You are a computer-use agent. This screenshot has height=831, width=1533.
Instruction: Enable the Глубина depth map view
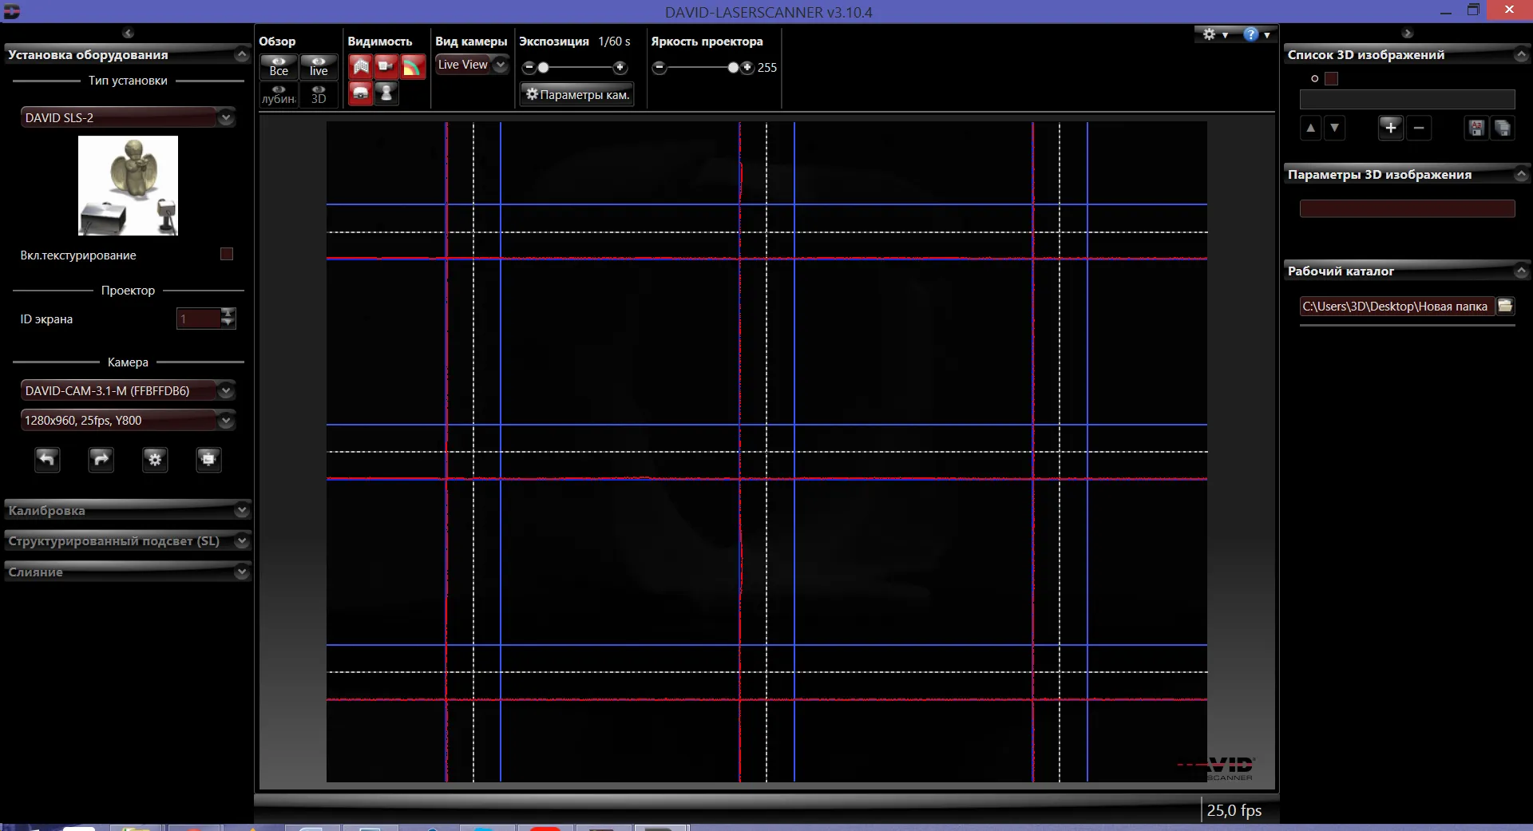tap(279, 95)
